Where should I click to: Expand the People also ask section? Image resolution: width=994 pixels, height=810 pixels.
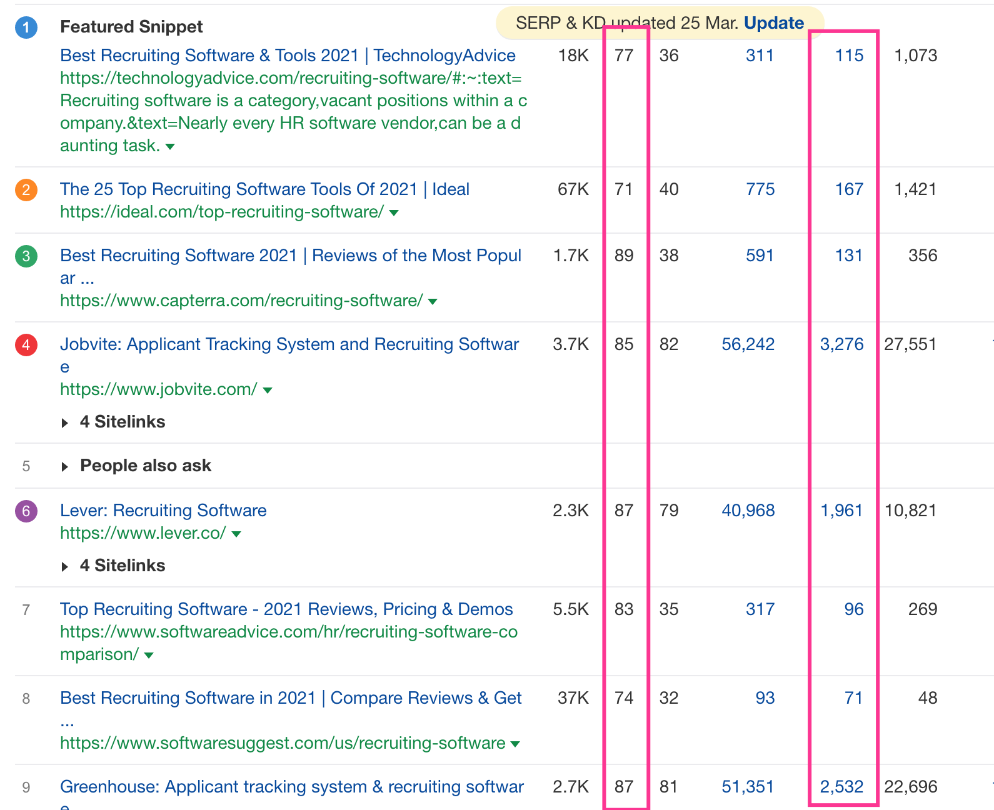[x=136, y=466]
